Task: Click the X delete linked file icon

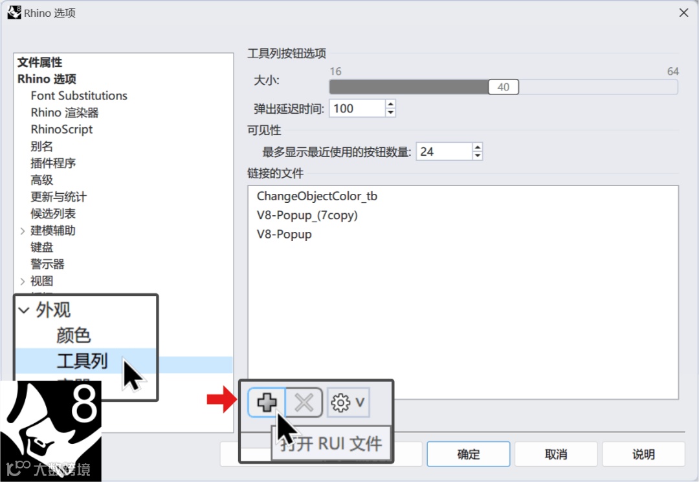Action: (x=304, y=403)
